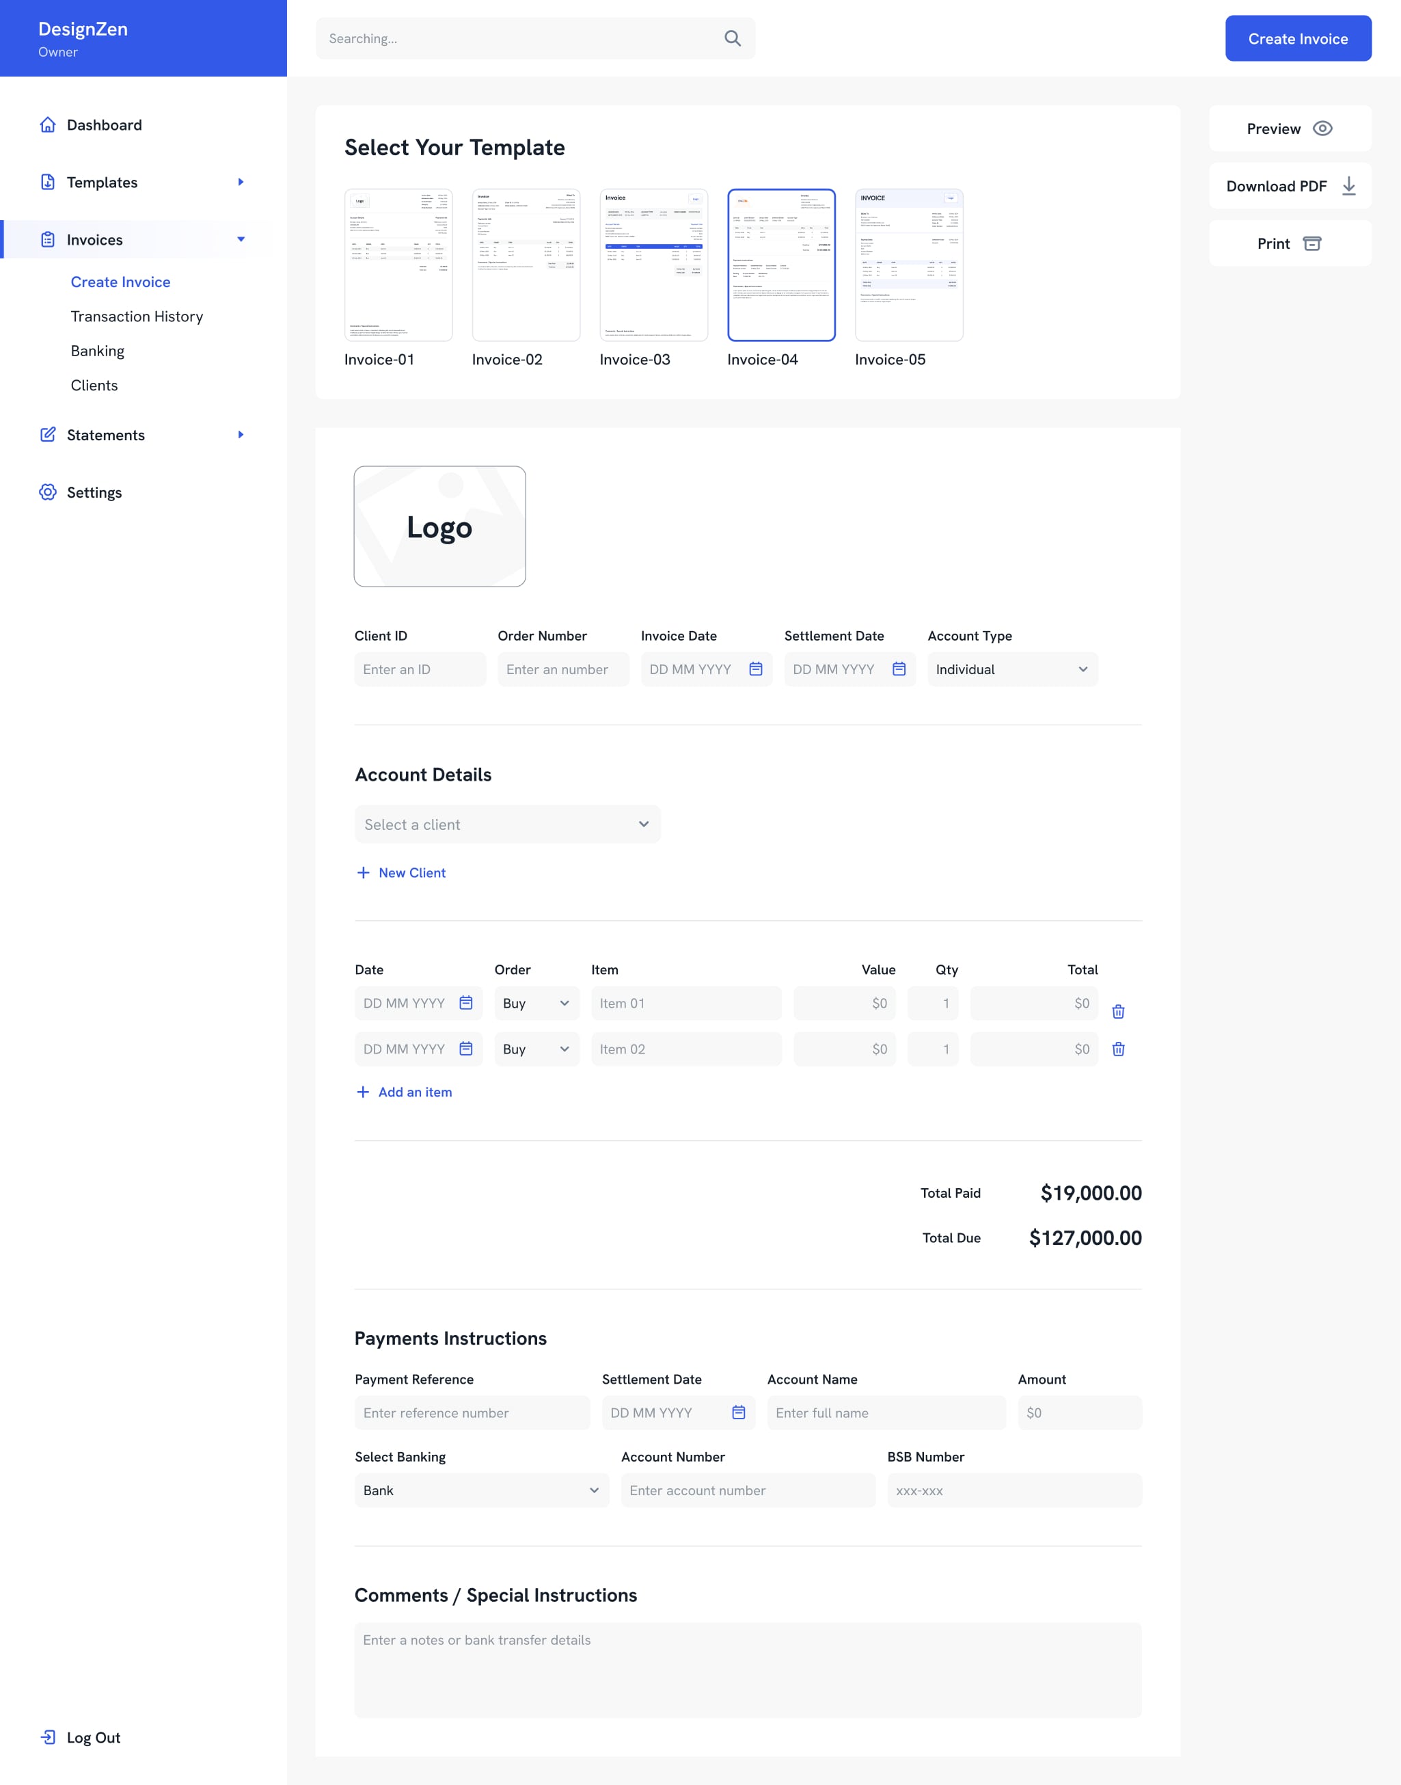The height and width of the screenshot is (1785, 1401).
Task: Focus the Order Number input field
Action: coord(562,669)
